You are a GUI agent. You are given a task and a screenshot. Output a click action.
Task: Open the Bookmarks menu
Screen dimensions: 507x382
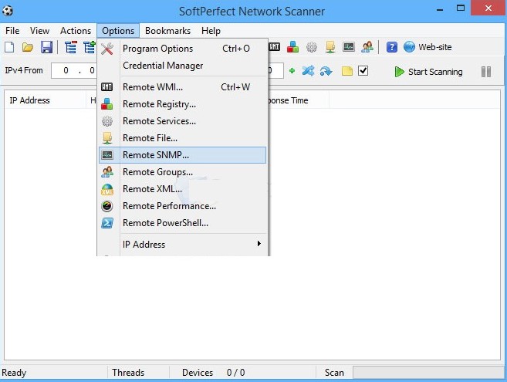pos(167,31)
